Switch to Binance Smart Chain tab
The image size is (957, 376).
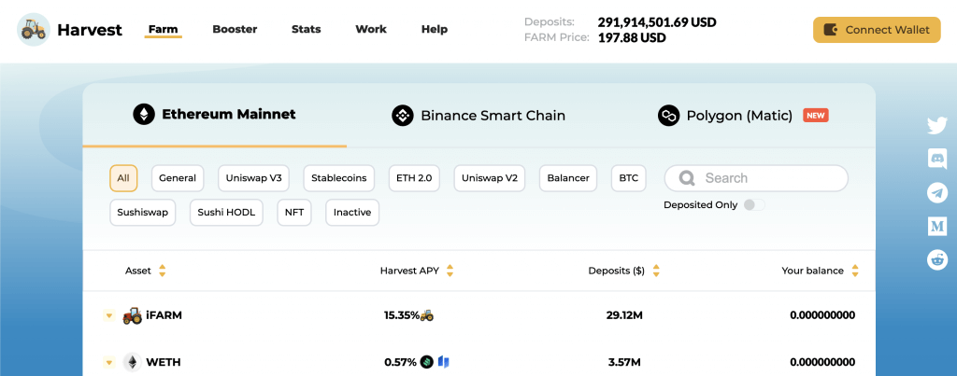(478, 115)
